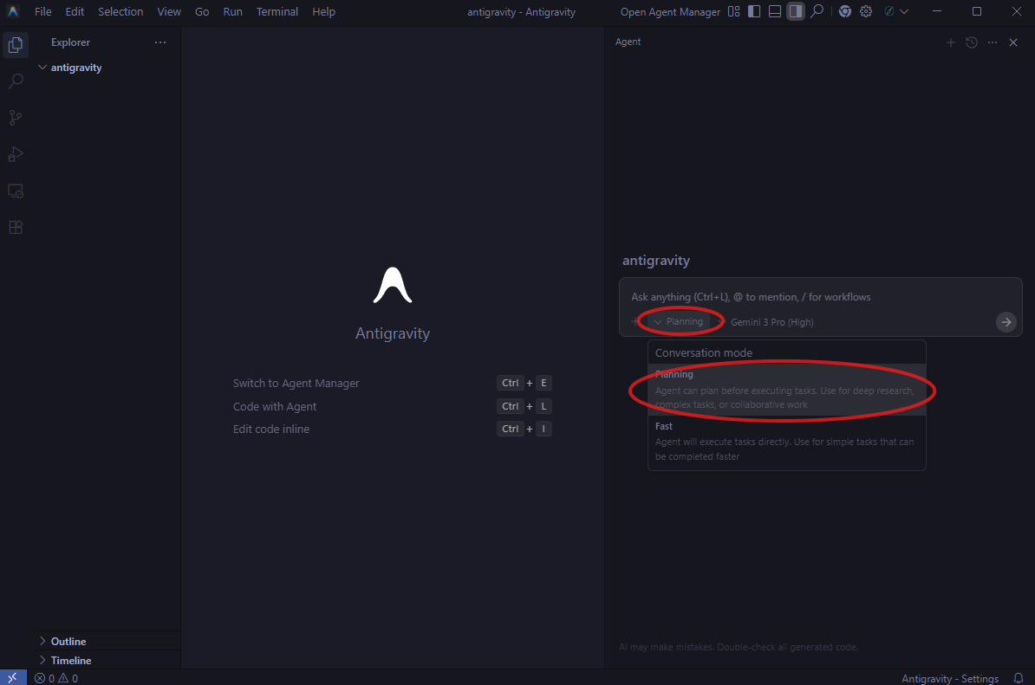This screenshot has width=1035, height=685.
Task: Open the Source Control view
Action: pos(16,118)
